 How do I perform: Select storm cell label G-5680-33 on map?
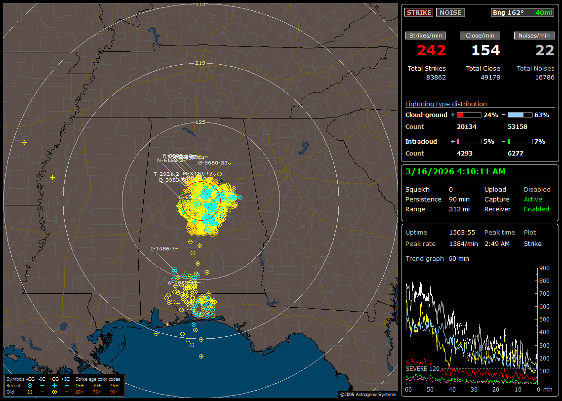click(x=213, y=163)
